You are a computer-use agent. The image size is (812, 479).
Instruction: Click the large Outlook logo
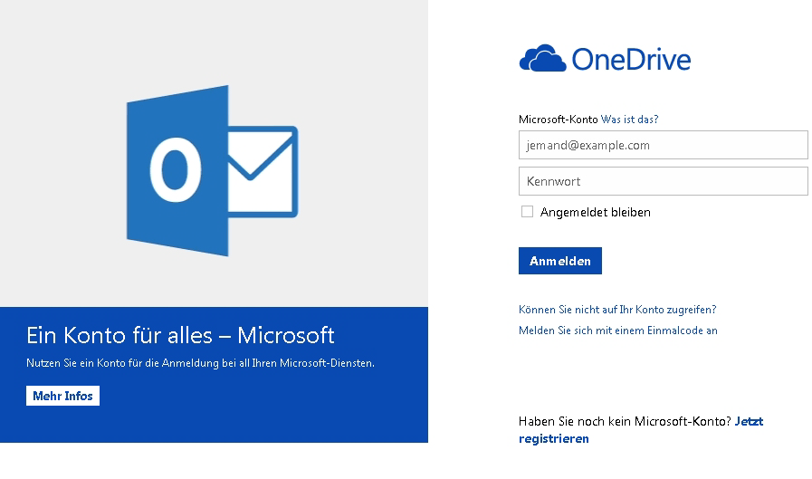pyautogui.click(x=210, y=170)
